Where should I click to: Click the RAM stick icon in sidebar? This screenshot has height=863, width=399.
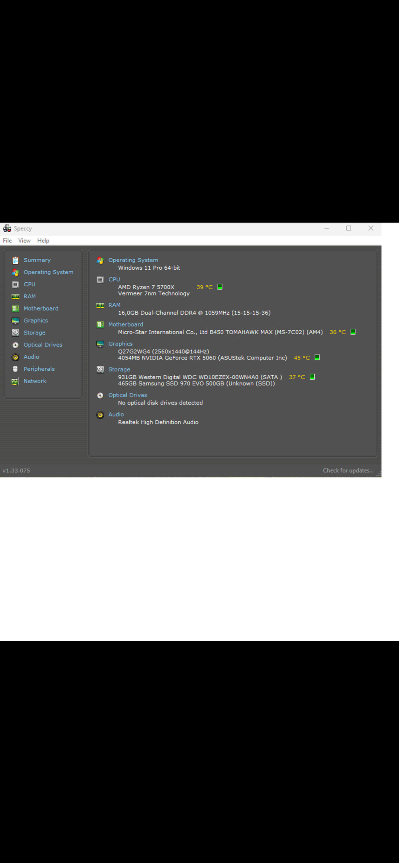pyautogui.click(x=16, y=297)
